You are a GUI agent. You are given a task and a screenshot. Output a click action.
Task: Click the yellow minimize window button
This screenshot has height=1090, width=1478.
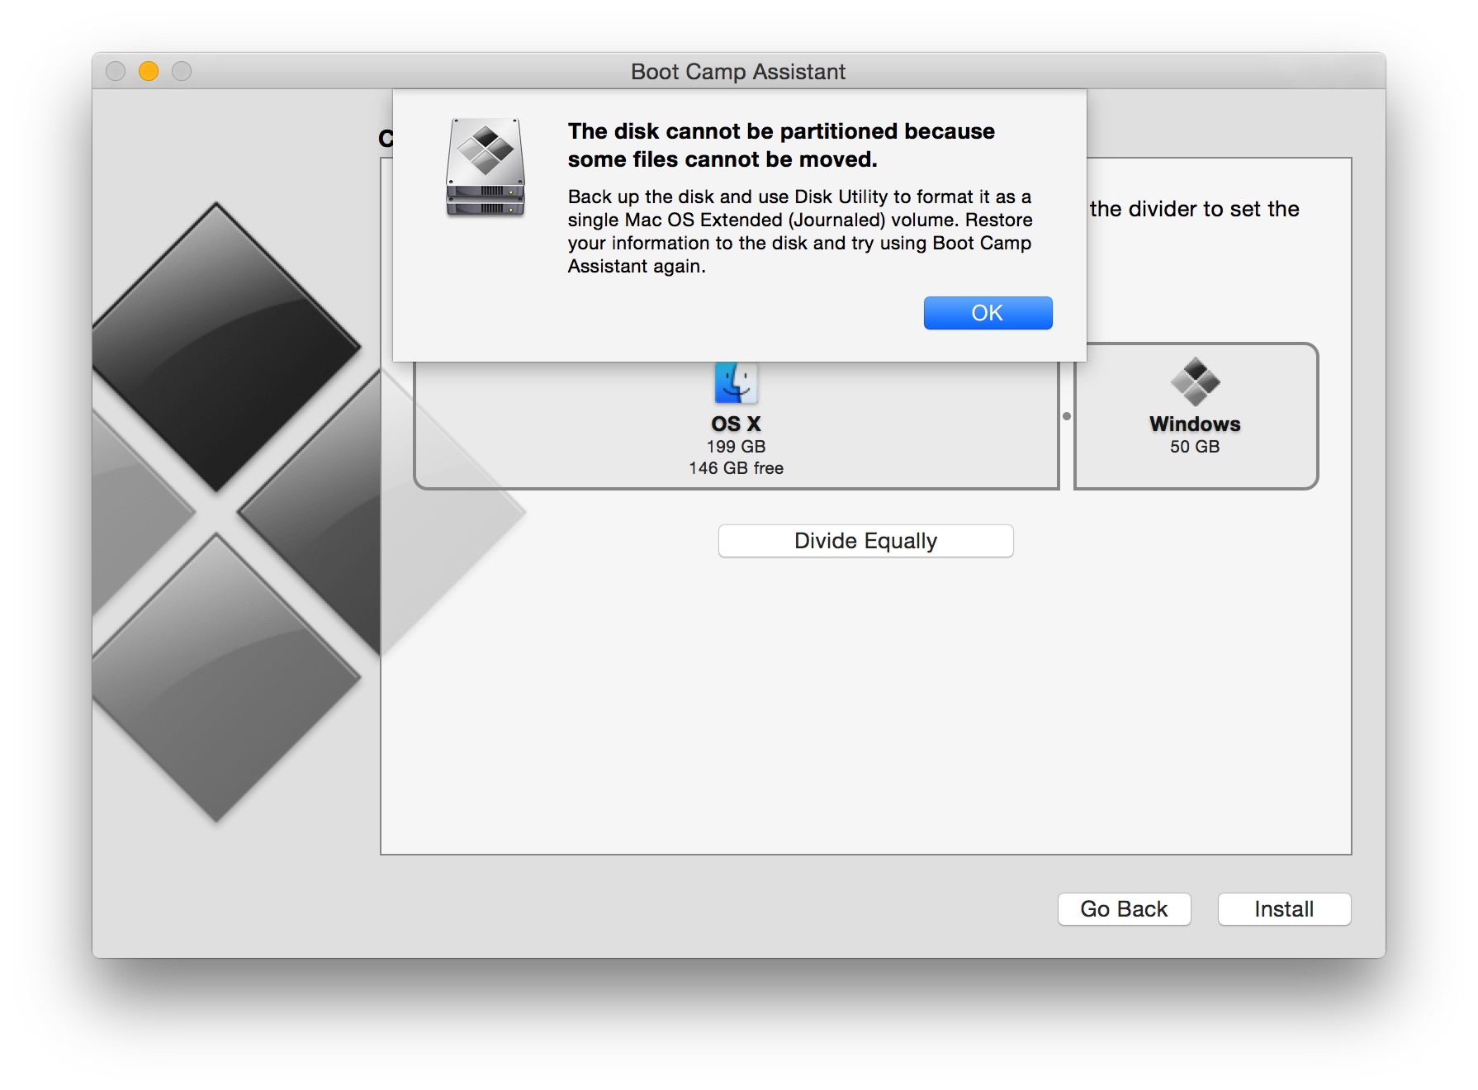coord(149,71)
